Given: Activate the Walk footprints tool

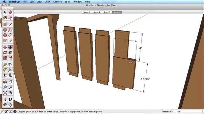Looking at the screenshot, I should tap(11, 99).
